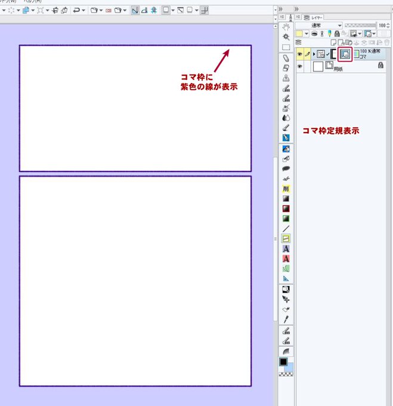The height and width of the screenshot is (406, 393).
Task: Click the lock icon on 用紙 layer
Action: click(x=380, y=64)
